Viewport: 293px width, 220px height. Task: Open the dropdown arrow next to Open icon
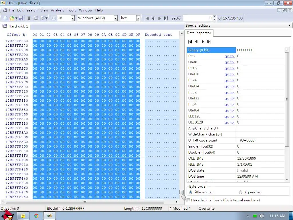click(x=16, y=18)
